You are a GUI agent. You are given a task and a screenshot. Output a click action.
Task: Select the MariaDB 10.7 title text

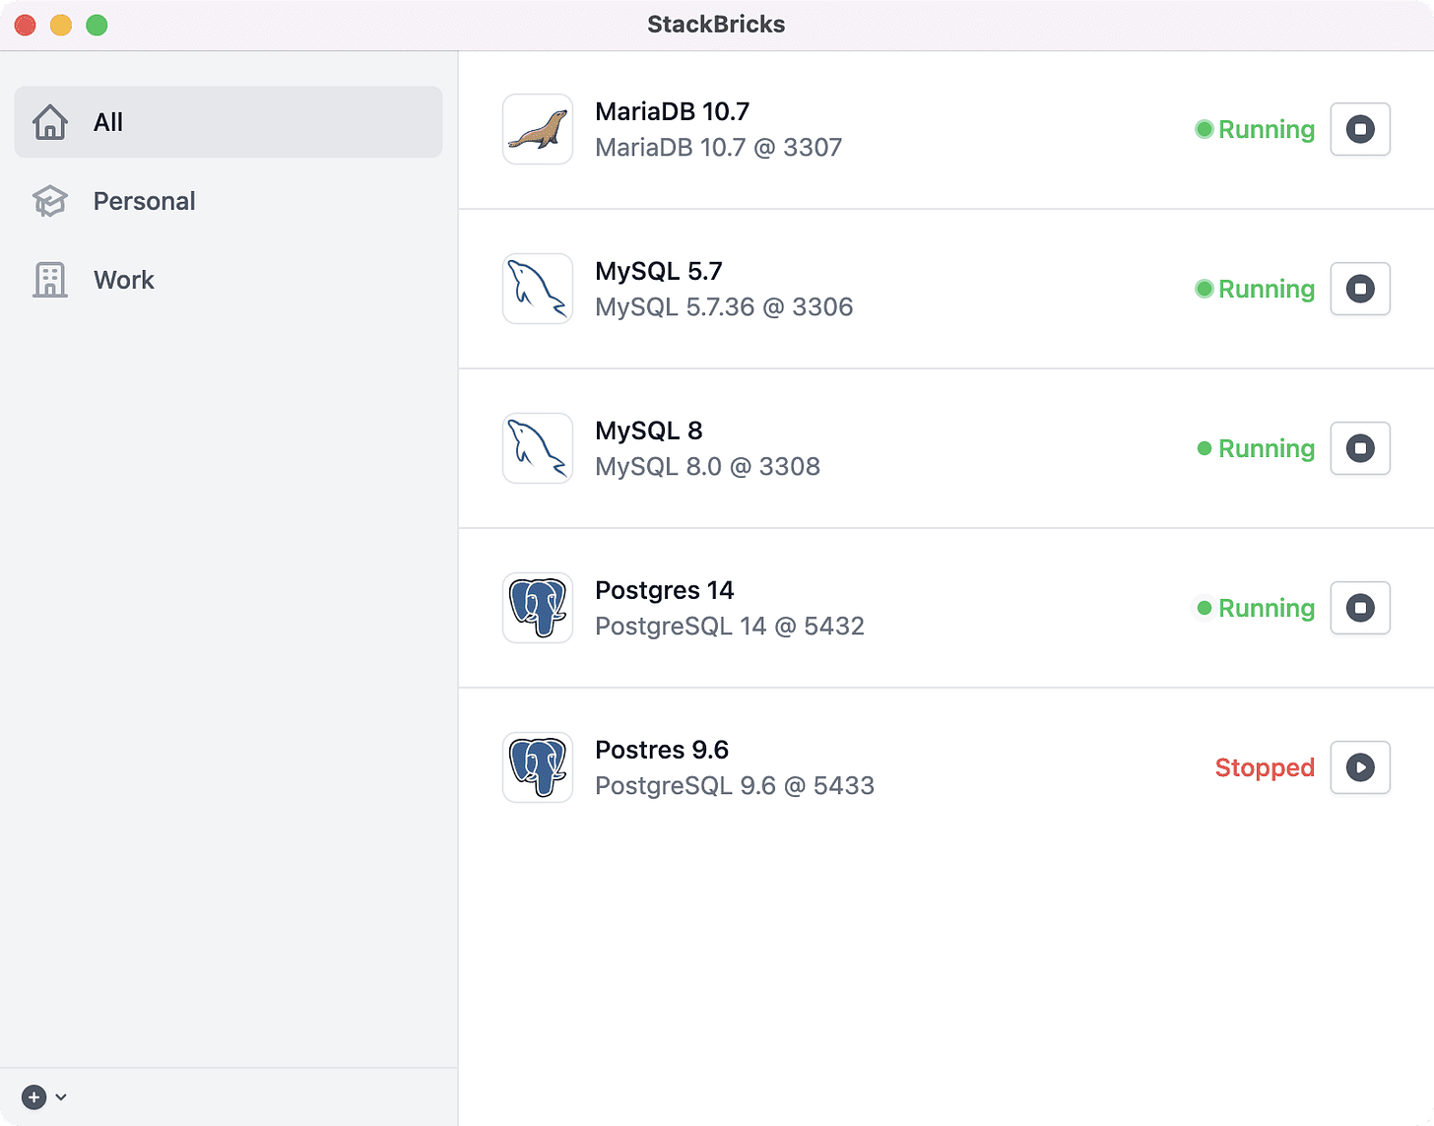coord(673,111)
